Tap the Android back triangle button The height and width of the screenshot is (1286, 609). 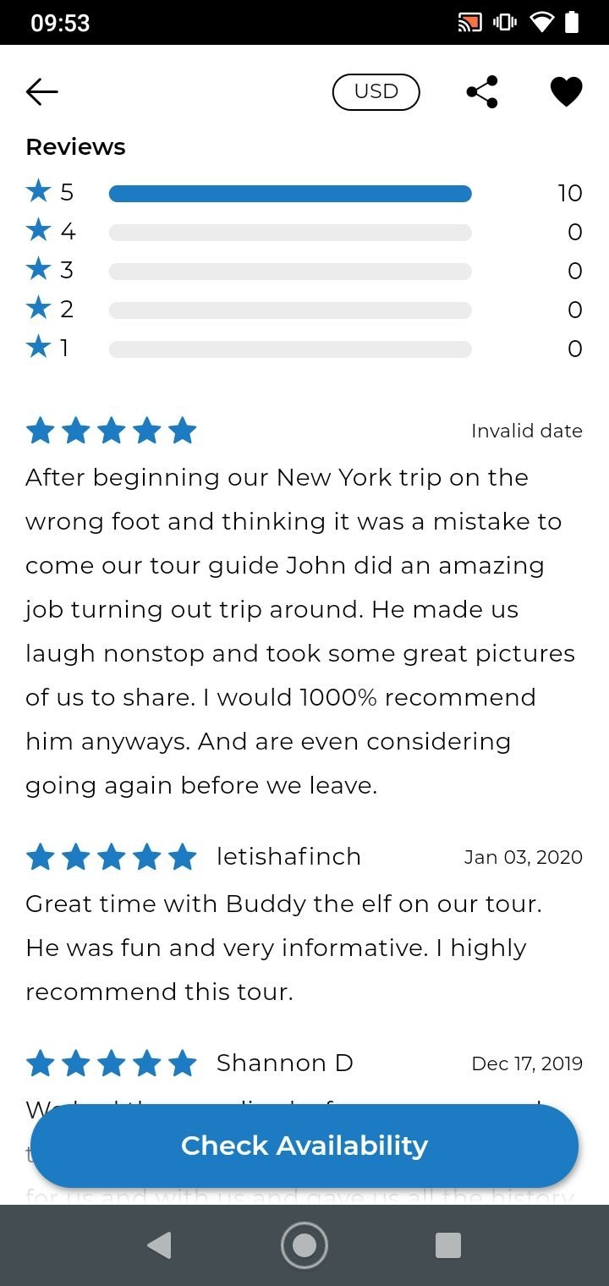(x=159, y=1245)
